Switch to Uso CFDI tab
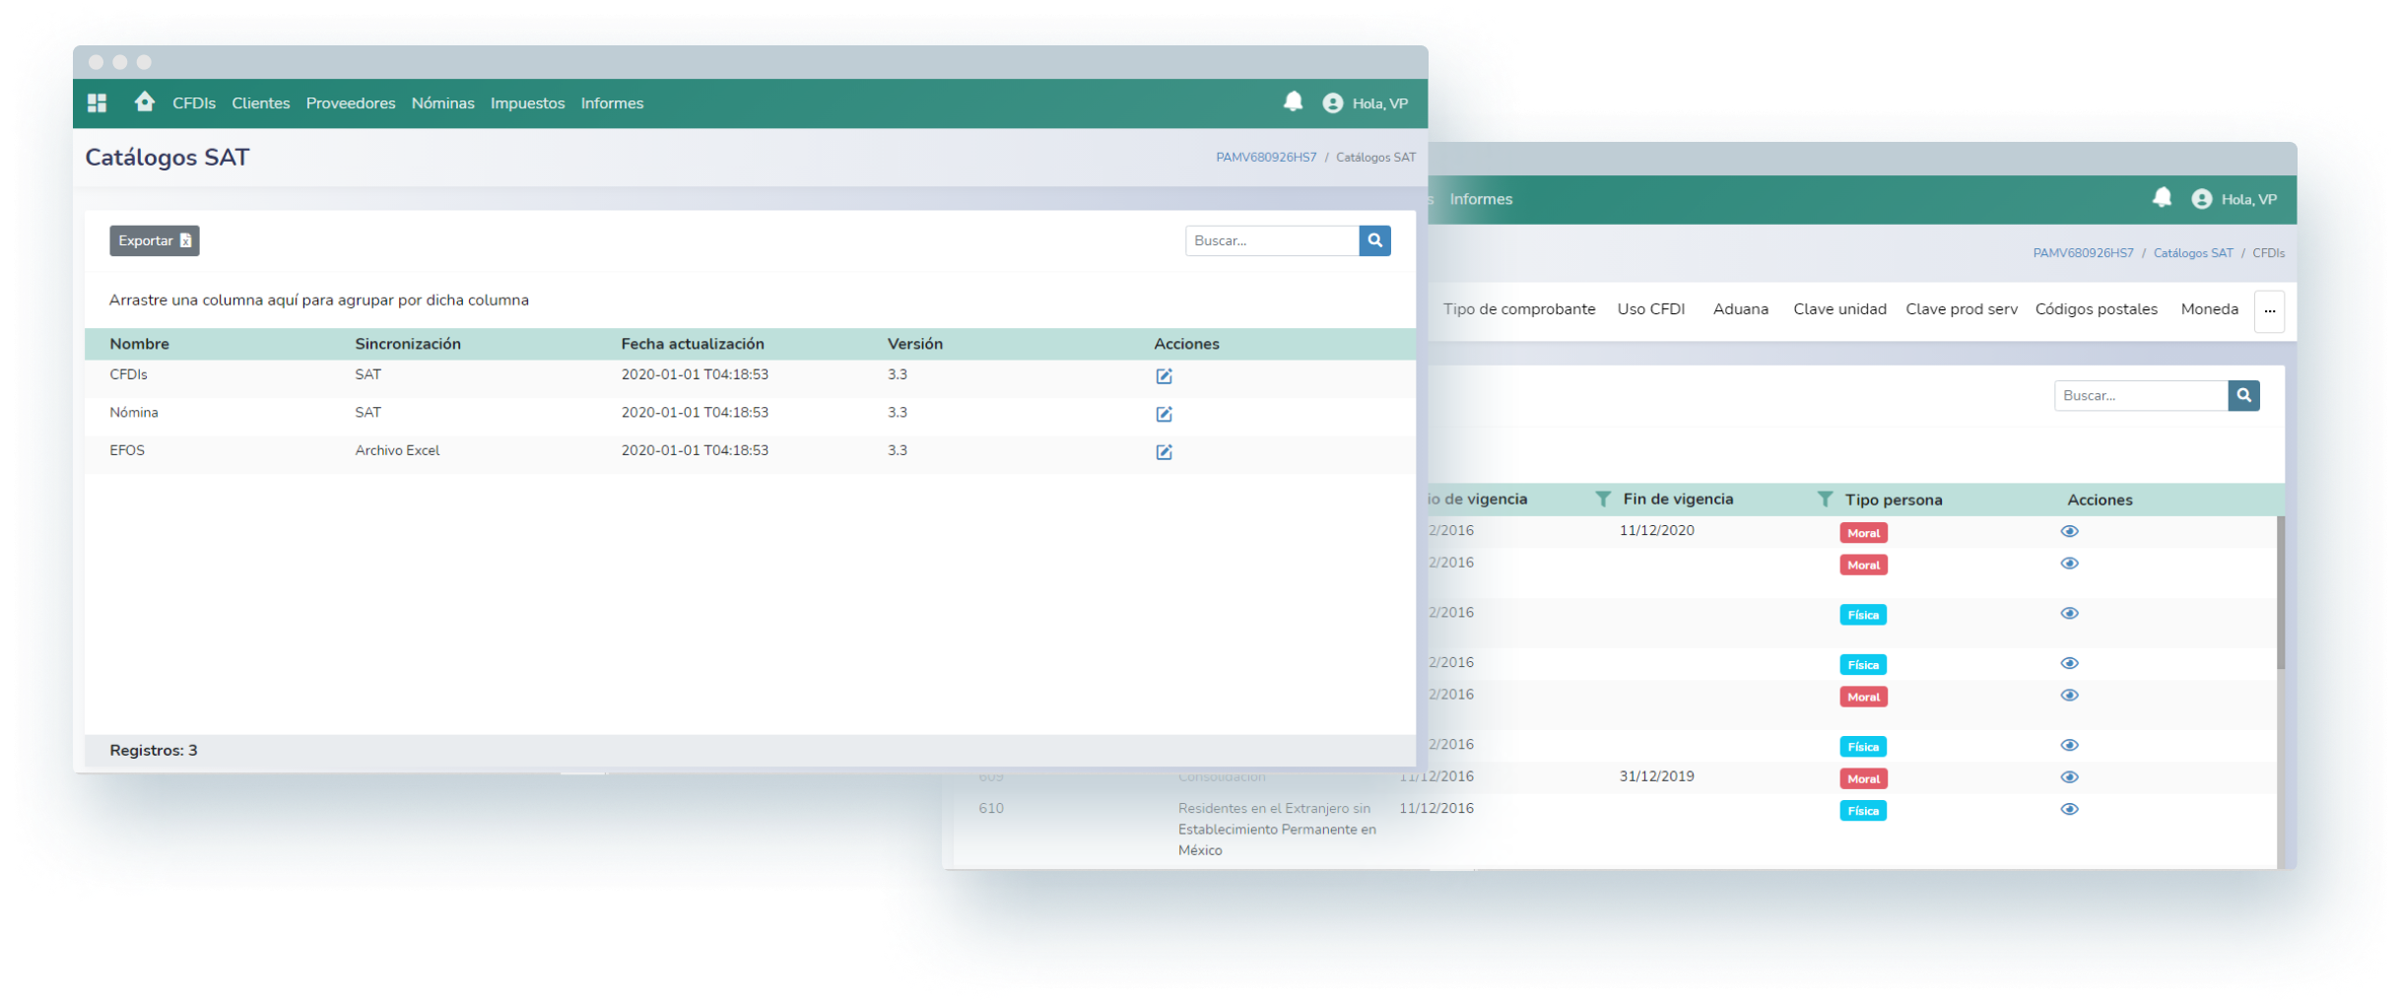 coord(1651,309)
